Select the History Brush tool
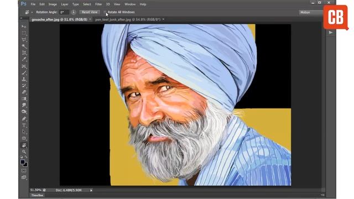This screenshot has height=199, width=354. click(24, 86)
